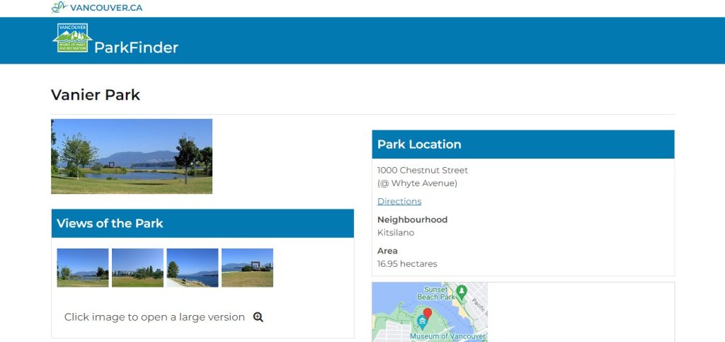Click the Sunset Beach Park tree marker
725x342 pixels.
click(x=462, y=290)
